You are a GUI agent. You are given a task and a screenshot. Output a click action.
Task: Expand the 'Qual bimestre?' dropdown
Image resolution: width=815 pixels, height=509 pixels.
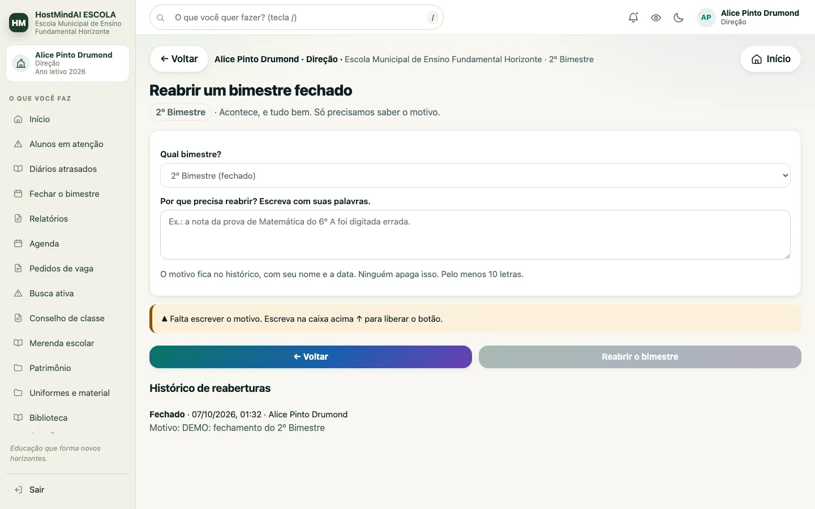(x=475, y=175)
